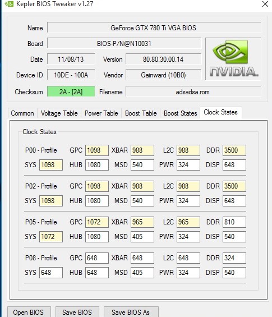Edit the P00 profile HUB value 1080
The width and height of the screenshot is (272, 317).
pos(97,165)
